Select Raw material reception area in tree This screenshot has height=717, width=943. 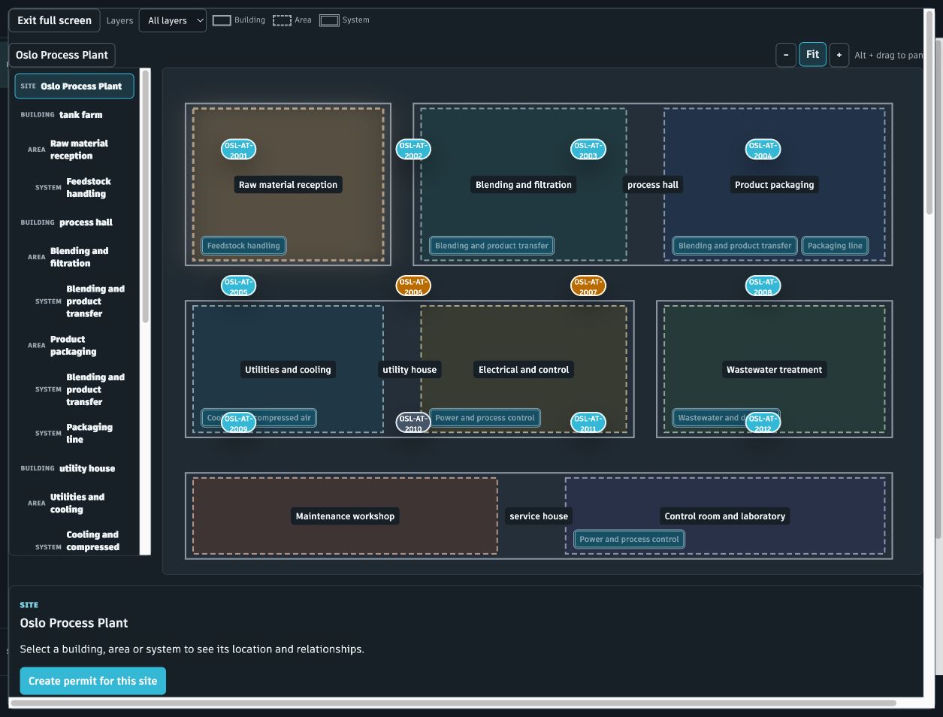tap(74, 150)
